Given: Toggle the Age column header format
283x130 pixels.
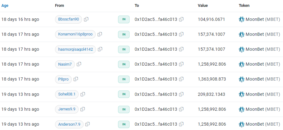Looking at the screenshot, I should coord(5,6).
